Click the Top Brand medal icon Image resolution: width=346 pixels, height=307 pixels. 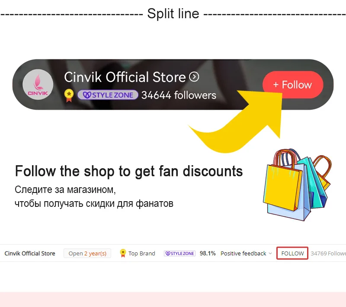coord(123,253)
